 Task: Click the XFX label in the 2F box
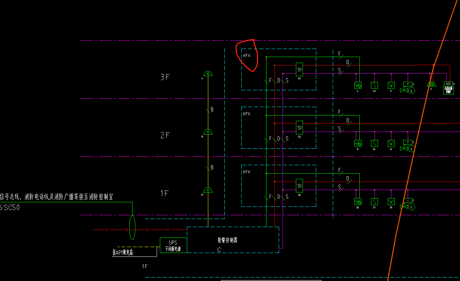pos(247,114)
